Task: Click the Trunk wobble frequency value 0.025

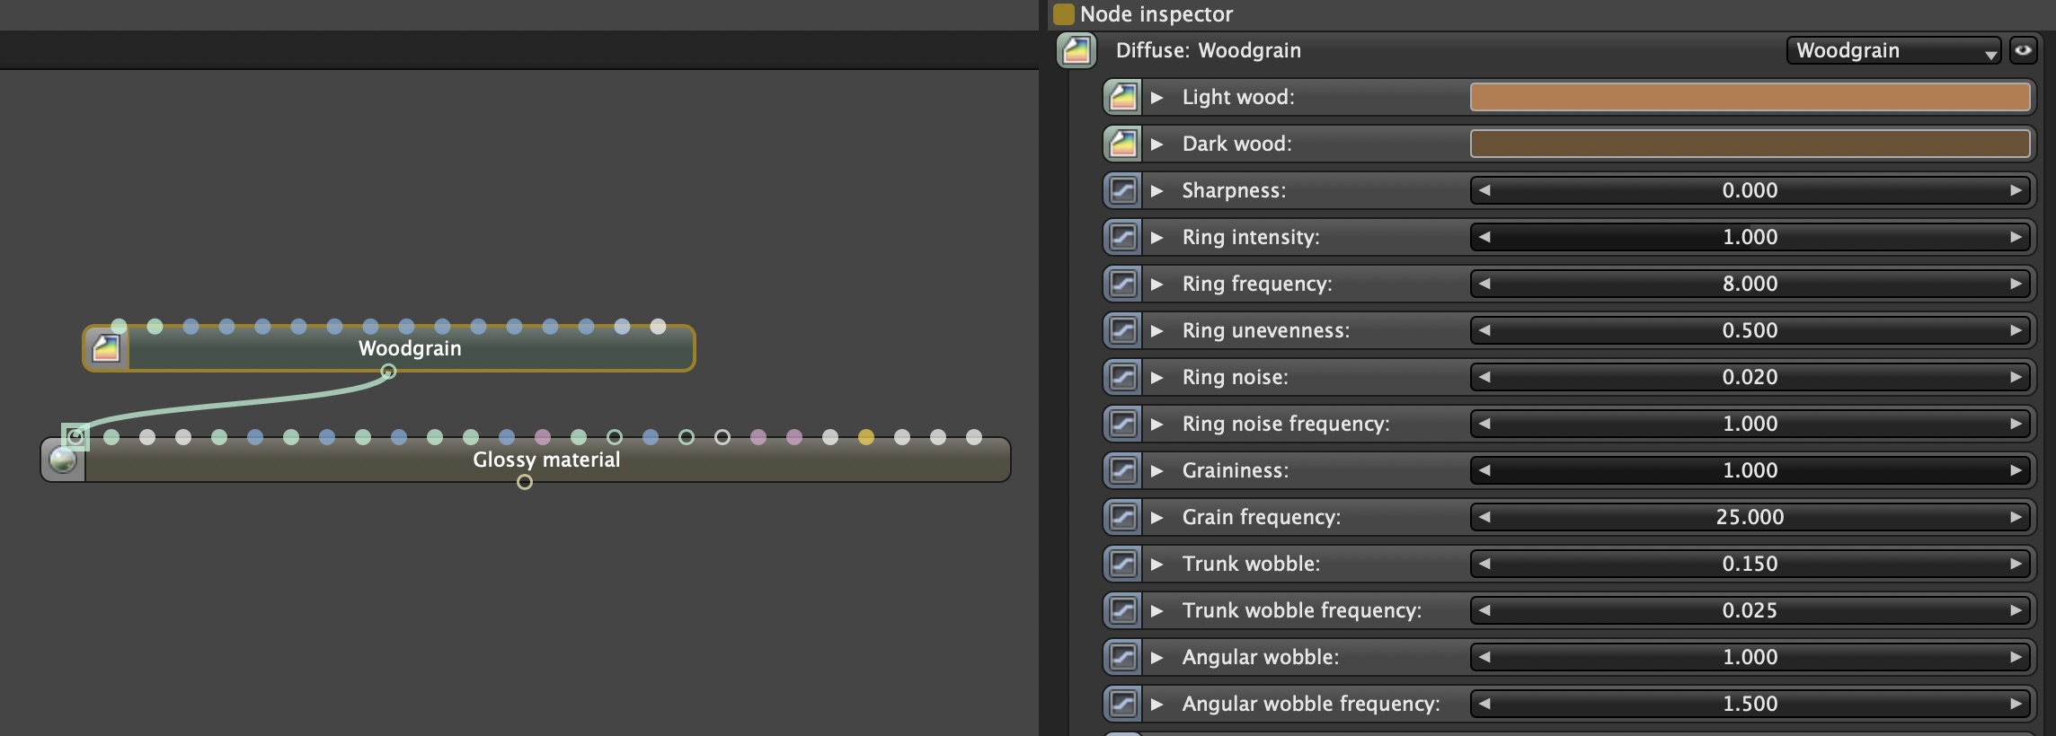Action: pyautogui.click(x=1750, y=610)
